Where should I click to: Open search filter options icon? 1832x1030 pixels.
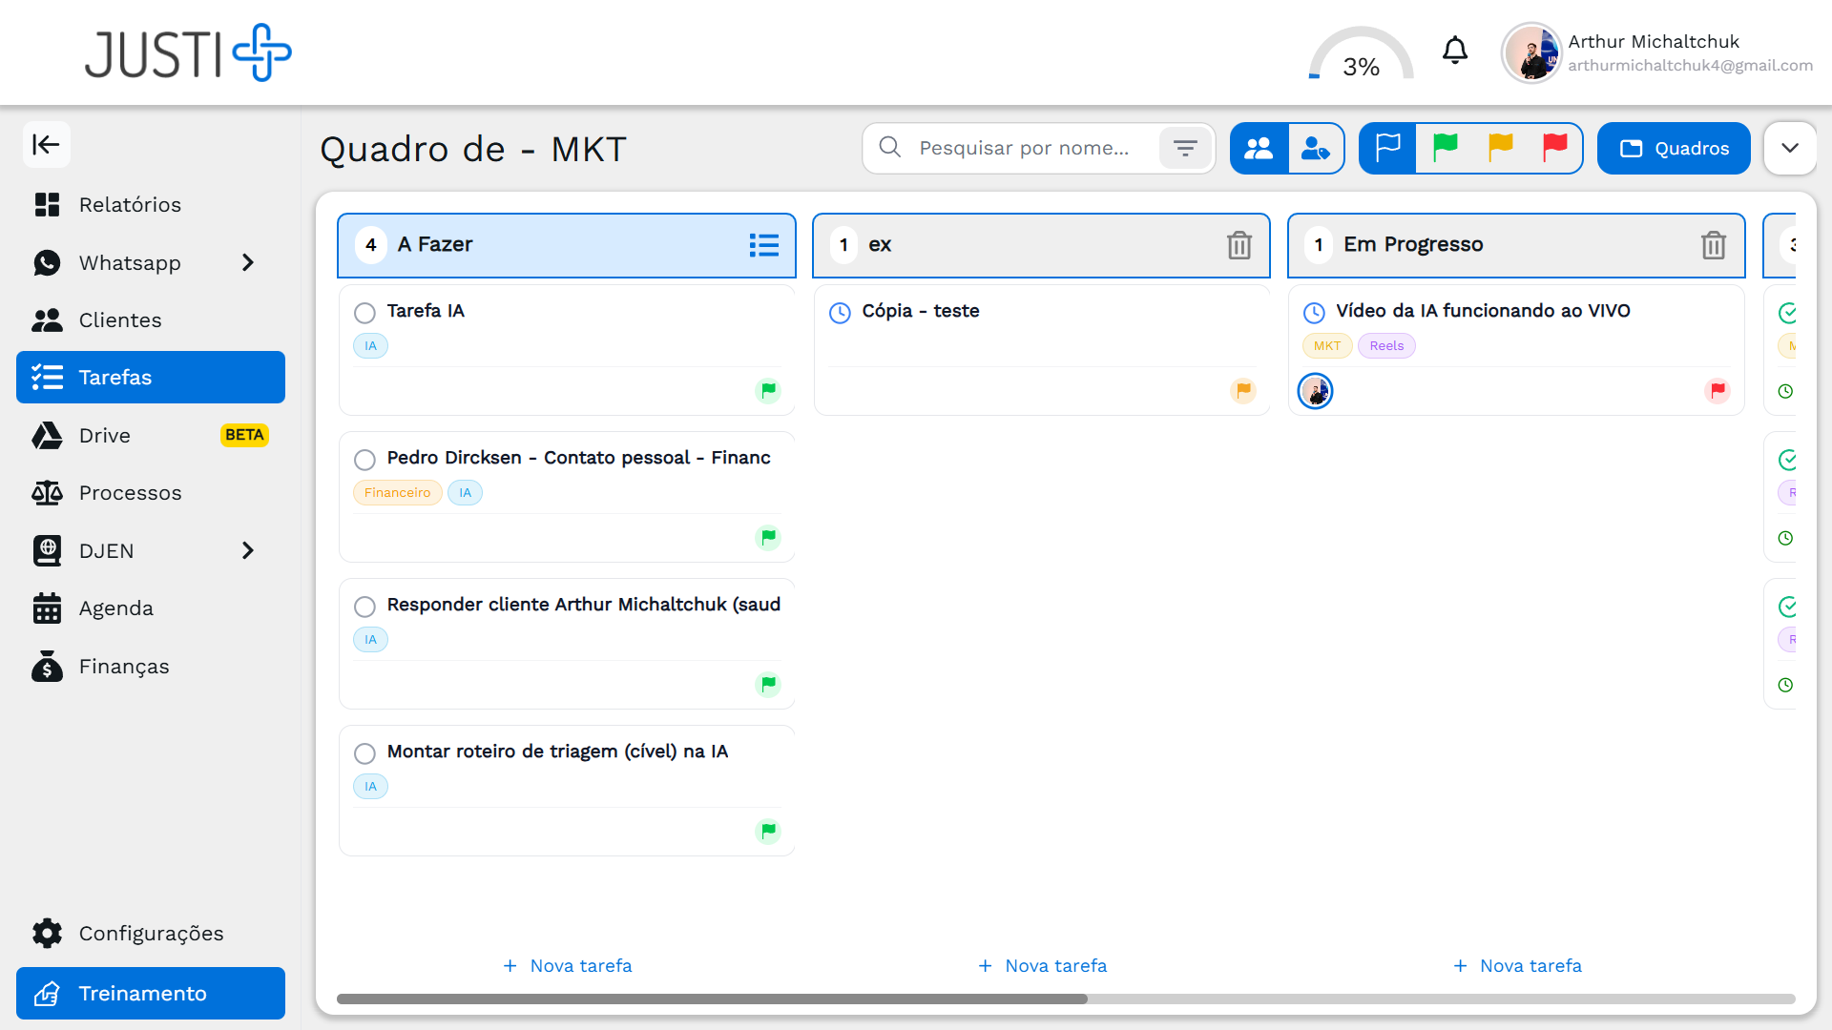[1184, 148]
